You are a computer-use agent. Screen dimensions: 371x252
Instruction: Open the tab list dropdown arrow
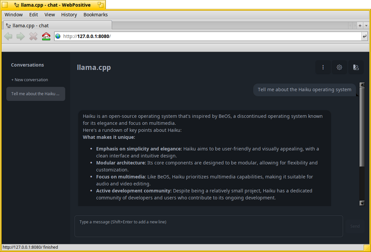(366, 26)
